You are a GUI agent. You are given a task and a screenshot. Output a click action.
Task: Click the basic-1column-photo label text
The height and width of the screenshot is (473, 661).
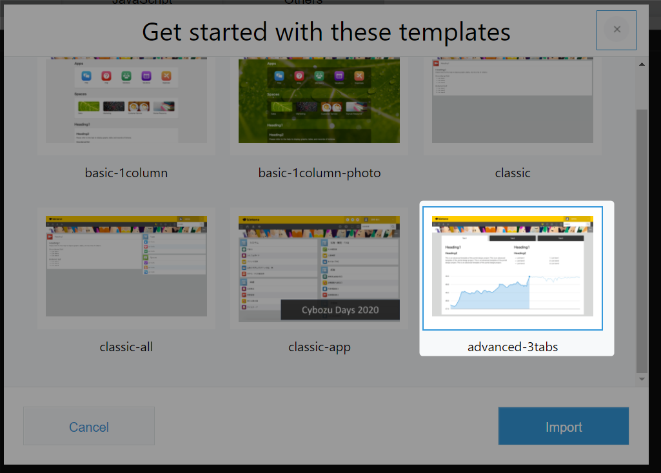click(x=319, y=173)
